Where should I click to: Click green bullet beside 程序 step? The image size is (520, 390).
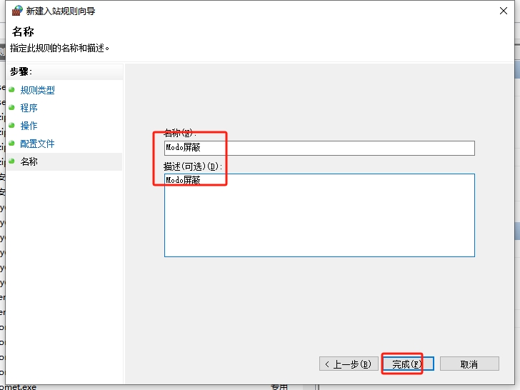pos(11,108)
